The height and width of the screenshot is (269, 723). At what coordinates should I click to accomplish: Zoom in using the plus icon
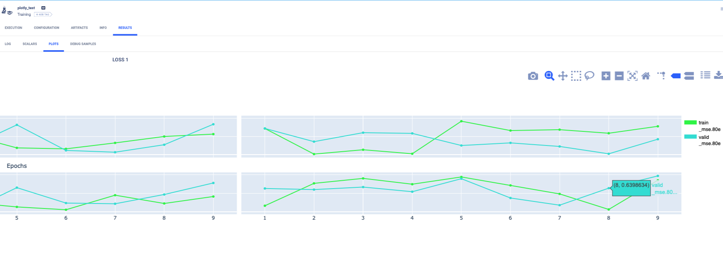605,76
